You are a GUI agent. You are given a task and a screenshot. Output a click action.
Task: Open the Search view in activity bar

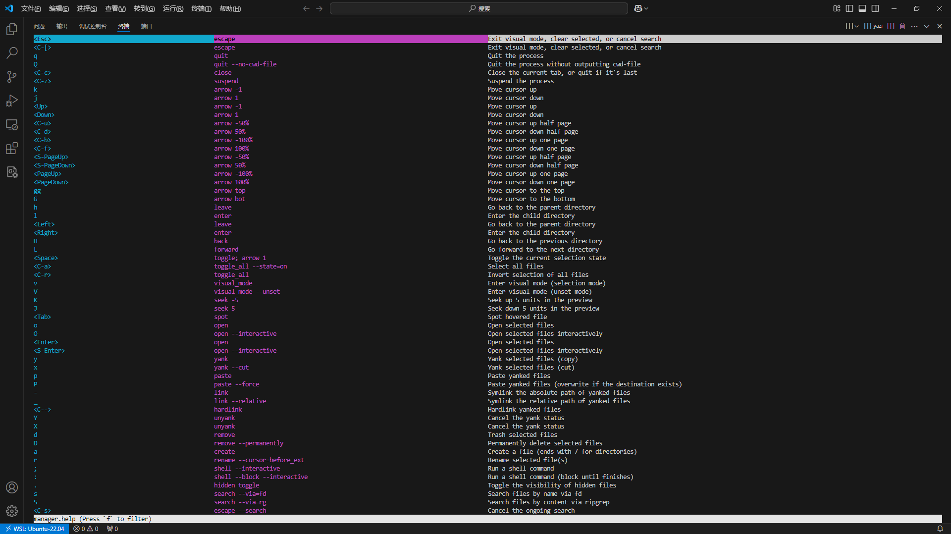tap(12, 53)
